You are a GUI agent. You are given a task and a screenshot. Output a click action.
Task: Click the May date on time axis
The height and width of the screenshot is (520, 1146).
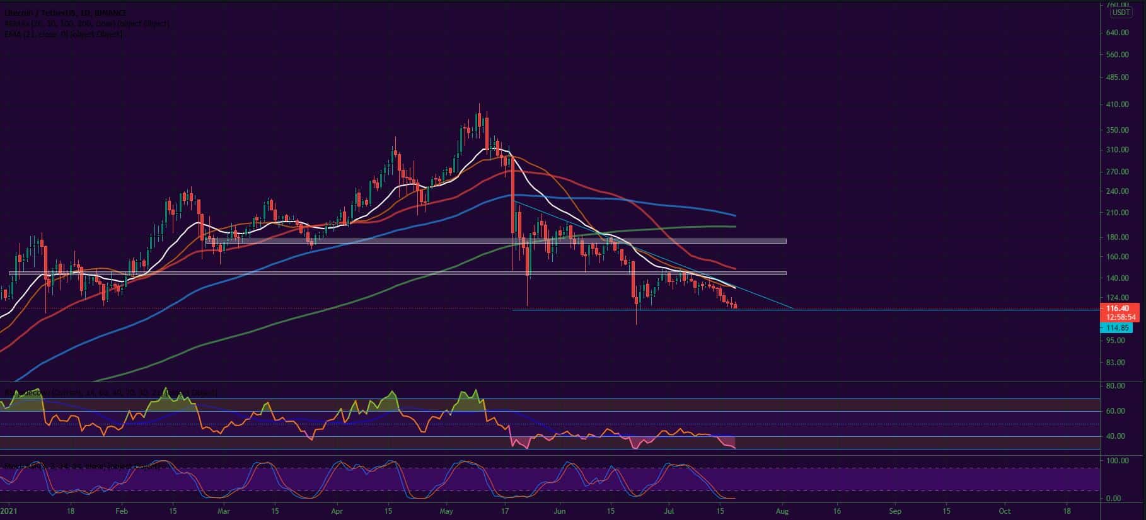446,512
